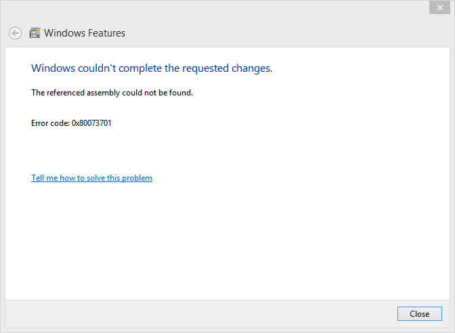Select the 'Error code: 0x80073701' text
Image resolution: width=455 pixels, height=333 pixels.
point(71,123)
